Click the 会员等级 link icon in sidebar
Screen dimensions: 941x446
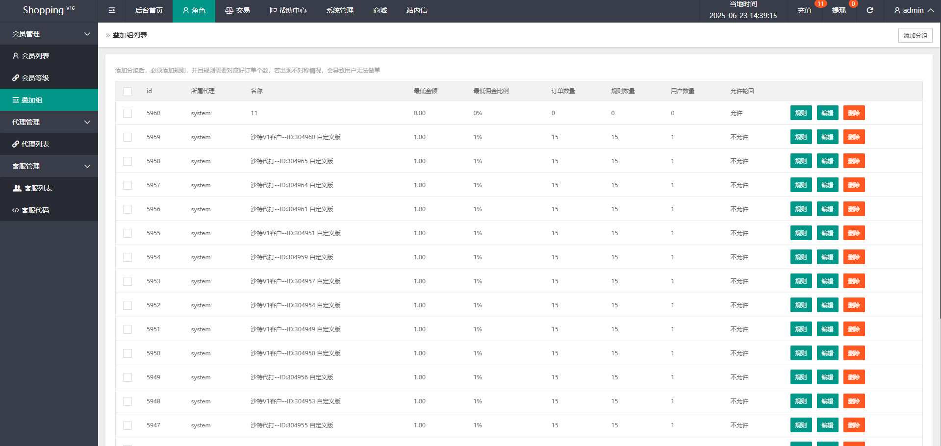(x=16, y=78)
